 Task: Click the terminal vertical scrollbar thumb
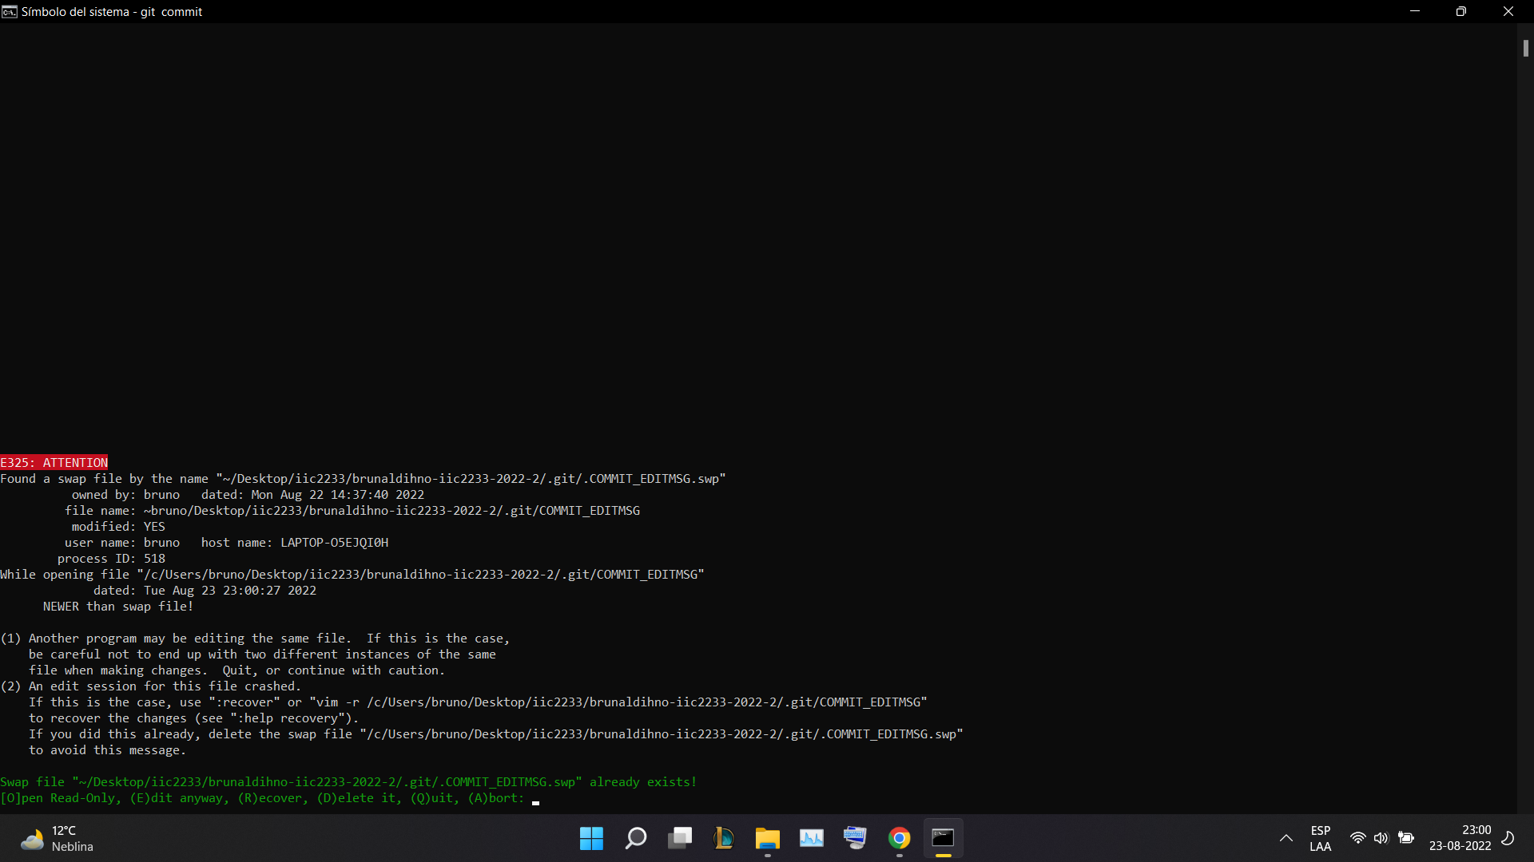[x=1525, y=48]
